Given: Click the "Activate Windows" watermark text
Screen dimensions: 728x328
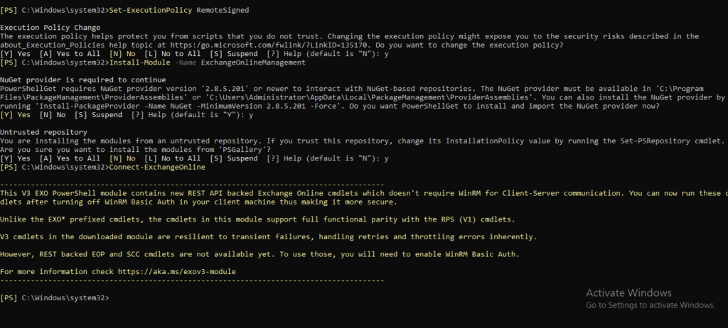Looking at the screenshot, I should pyautogui.click(x=628, y=293).
